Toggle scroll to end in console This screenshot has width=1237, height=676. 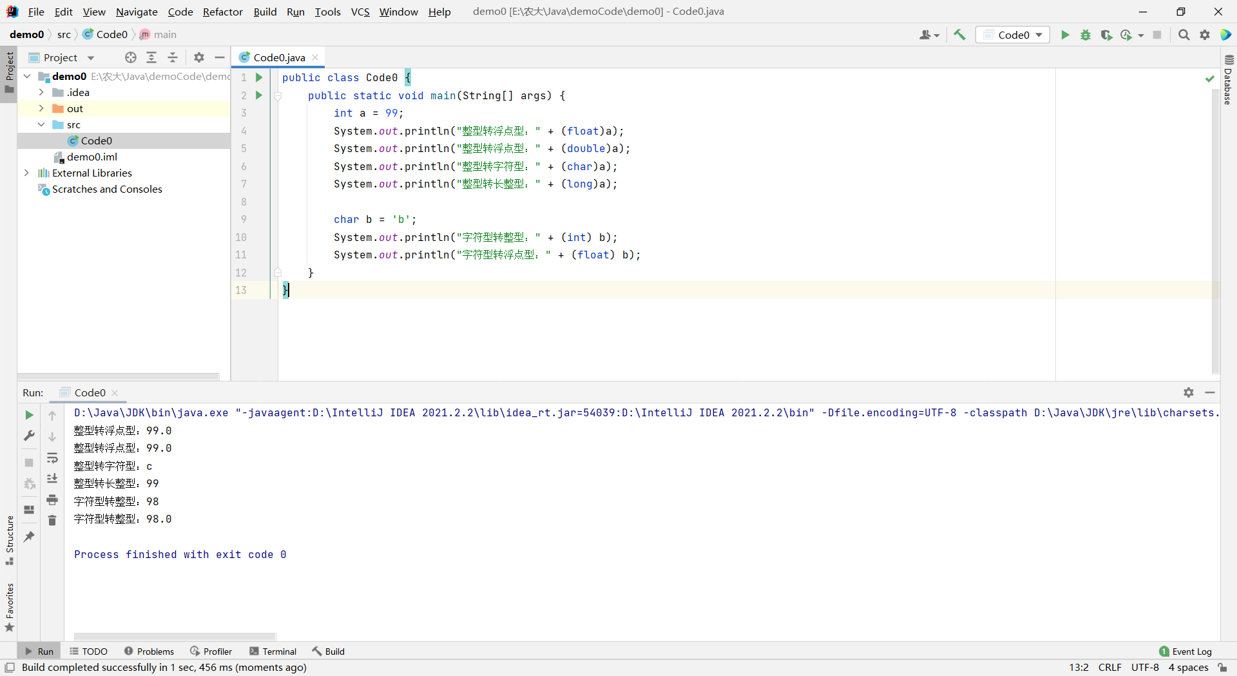tap(52, 478)
